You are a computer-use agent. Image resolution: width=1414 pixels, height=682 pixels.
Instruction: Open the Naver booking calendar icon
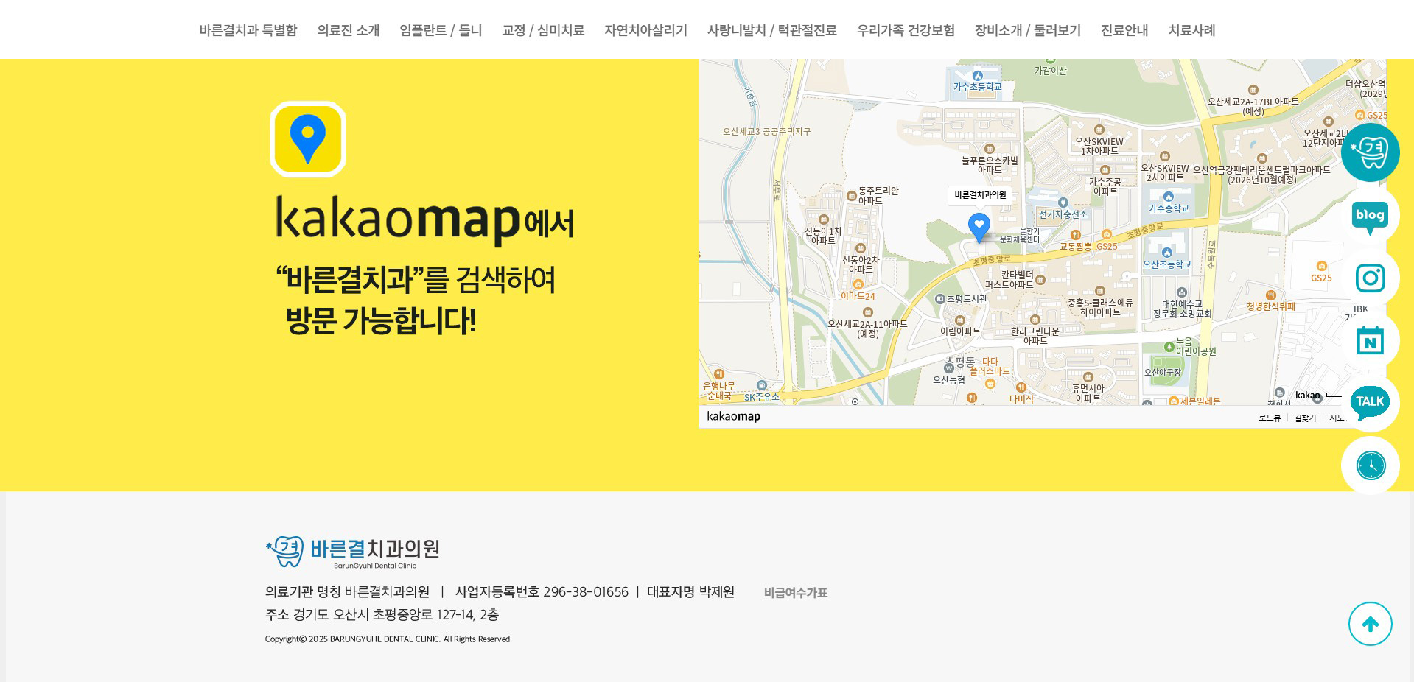click(x=1371, y=340)
